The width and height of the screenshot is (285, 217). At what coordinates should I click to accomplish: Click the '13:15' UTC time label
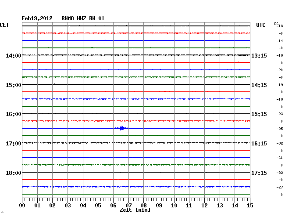pyautogui.click(x=259, y=56)
